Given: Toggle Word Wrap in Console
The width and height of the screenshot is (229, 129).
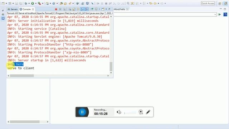Looking at the screenshot, I should (x=78, y=9).
